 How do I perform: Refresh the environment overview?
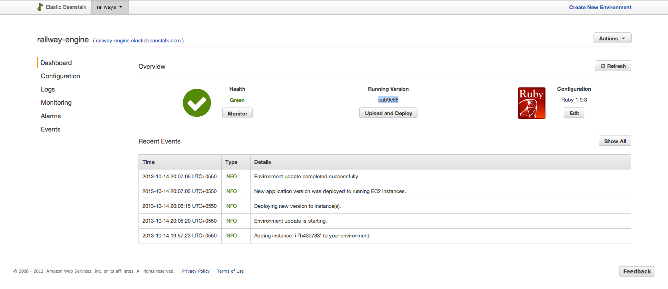point(613,66)
